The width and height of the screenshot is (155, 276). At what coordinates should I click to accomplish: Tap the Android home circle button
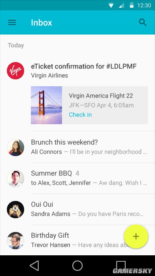click(77, 266)
